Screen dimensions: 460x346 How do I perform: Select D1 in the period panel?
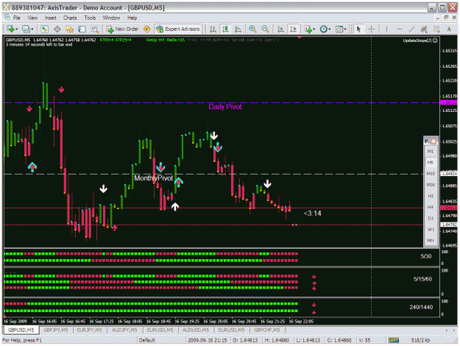tap(431, 218)
